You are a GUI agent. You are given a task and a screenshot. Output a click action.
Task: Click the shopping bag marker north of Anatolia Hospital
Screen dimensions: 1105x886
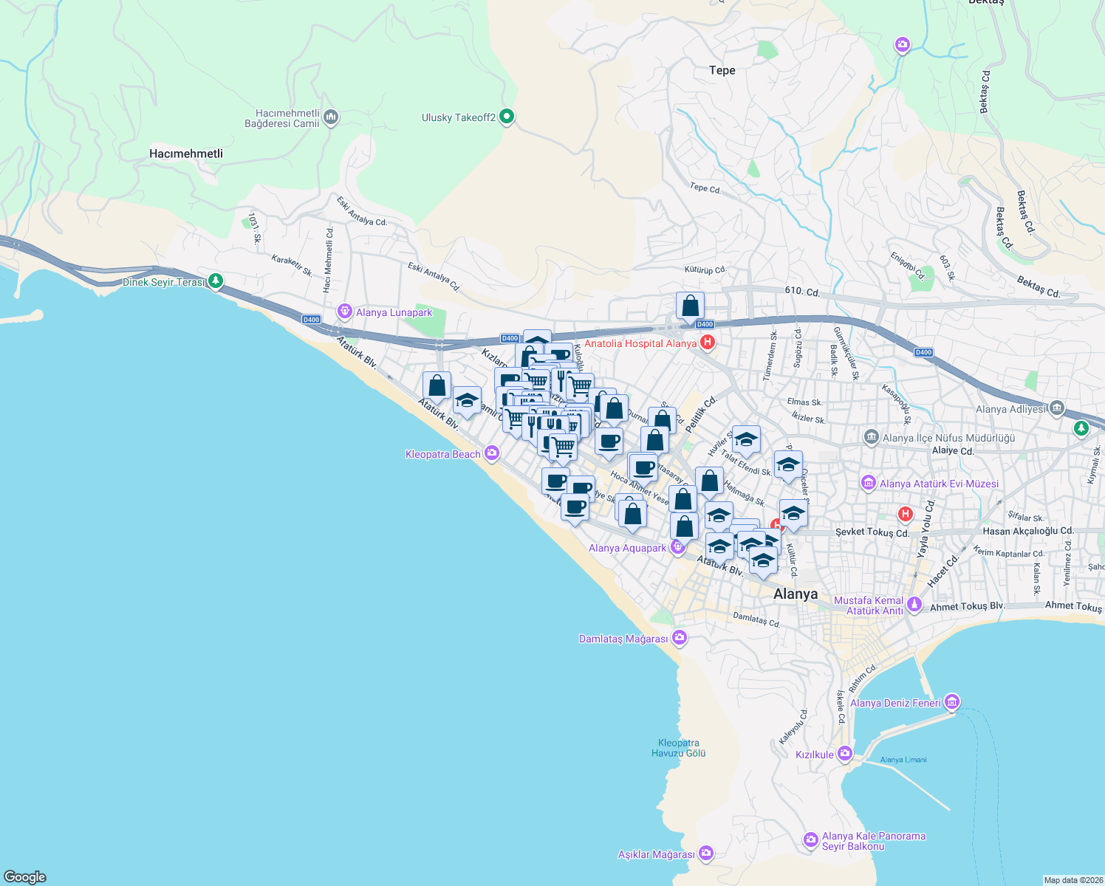pos(690,306)
